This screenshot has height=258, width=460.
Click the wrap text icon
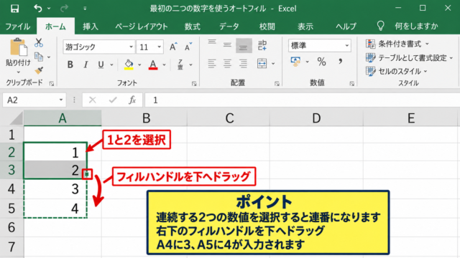262,45
